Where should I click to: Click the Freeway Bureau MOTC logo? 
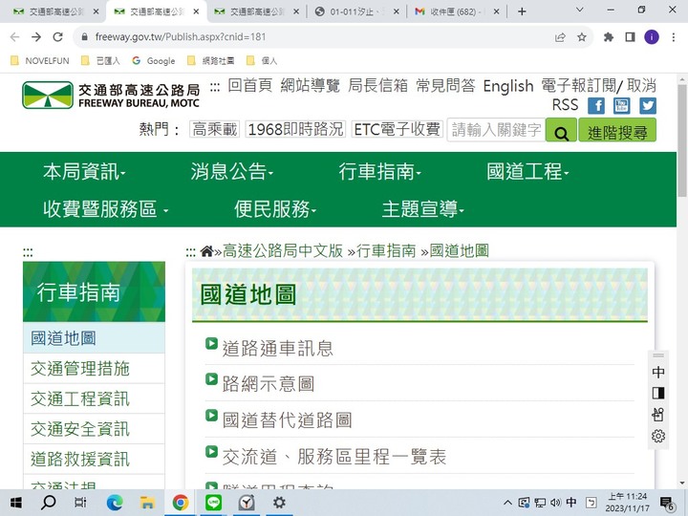[111, 96]
